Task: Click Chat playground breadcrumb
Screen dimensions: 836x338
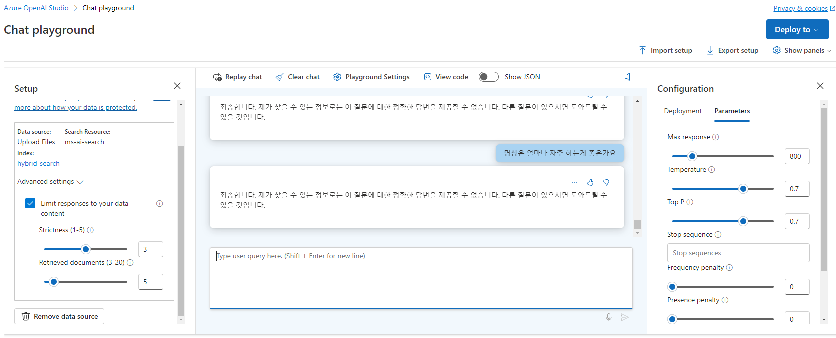Action: pyautogui.click(x=108, y=8)
